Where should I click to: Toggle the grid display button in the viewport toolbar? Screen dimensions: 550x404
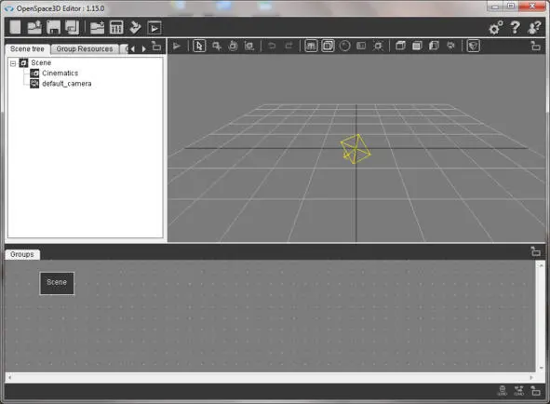[x=311, y=46]
